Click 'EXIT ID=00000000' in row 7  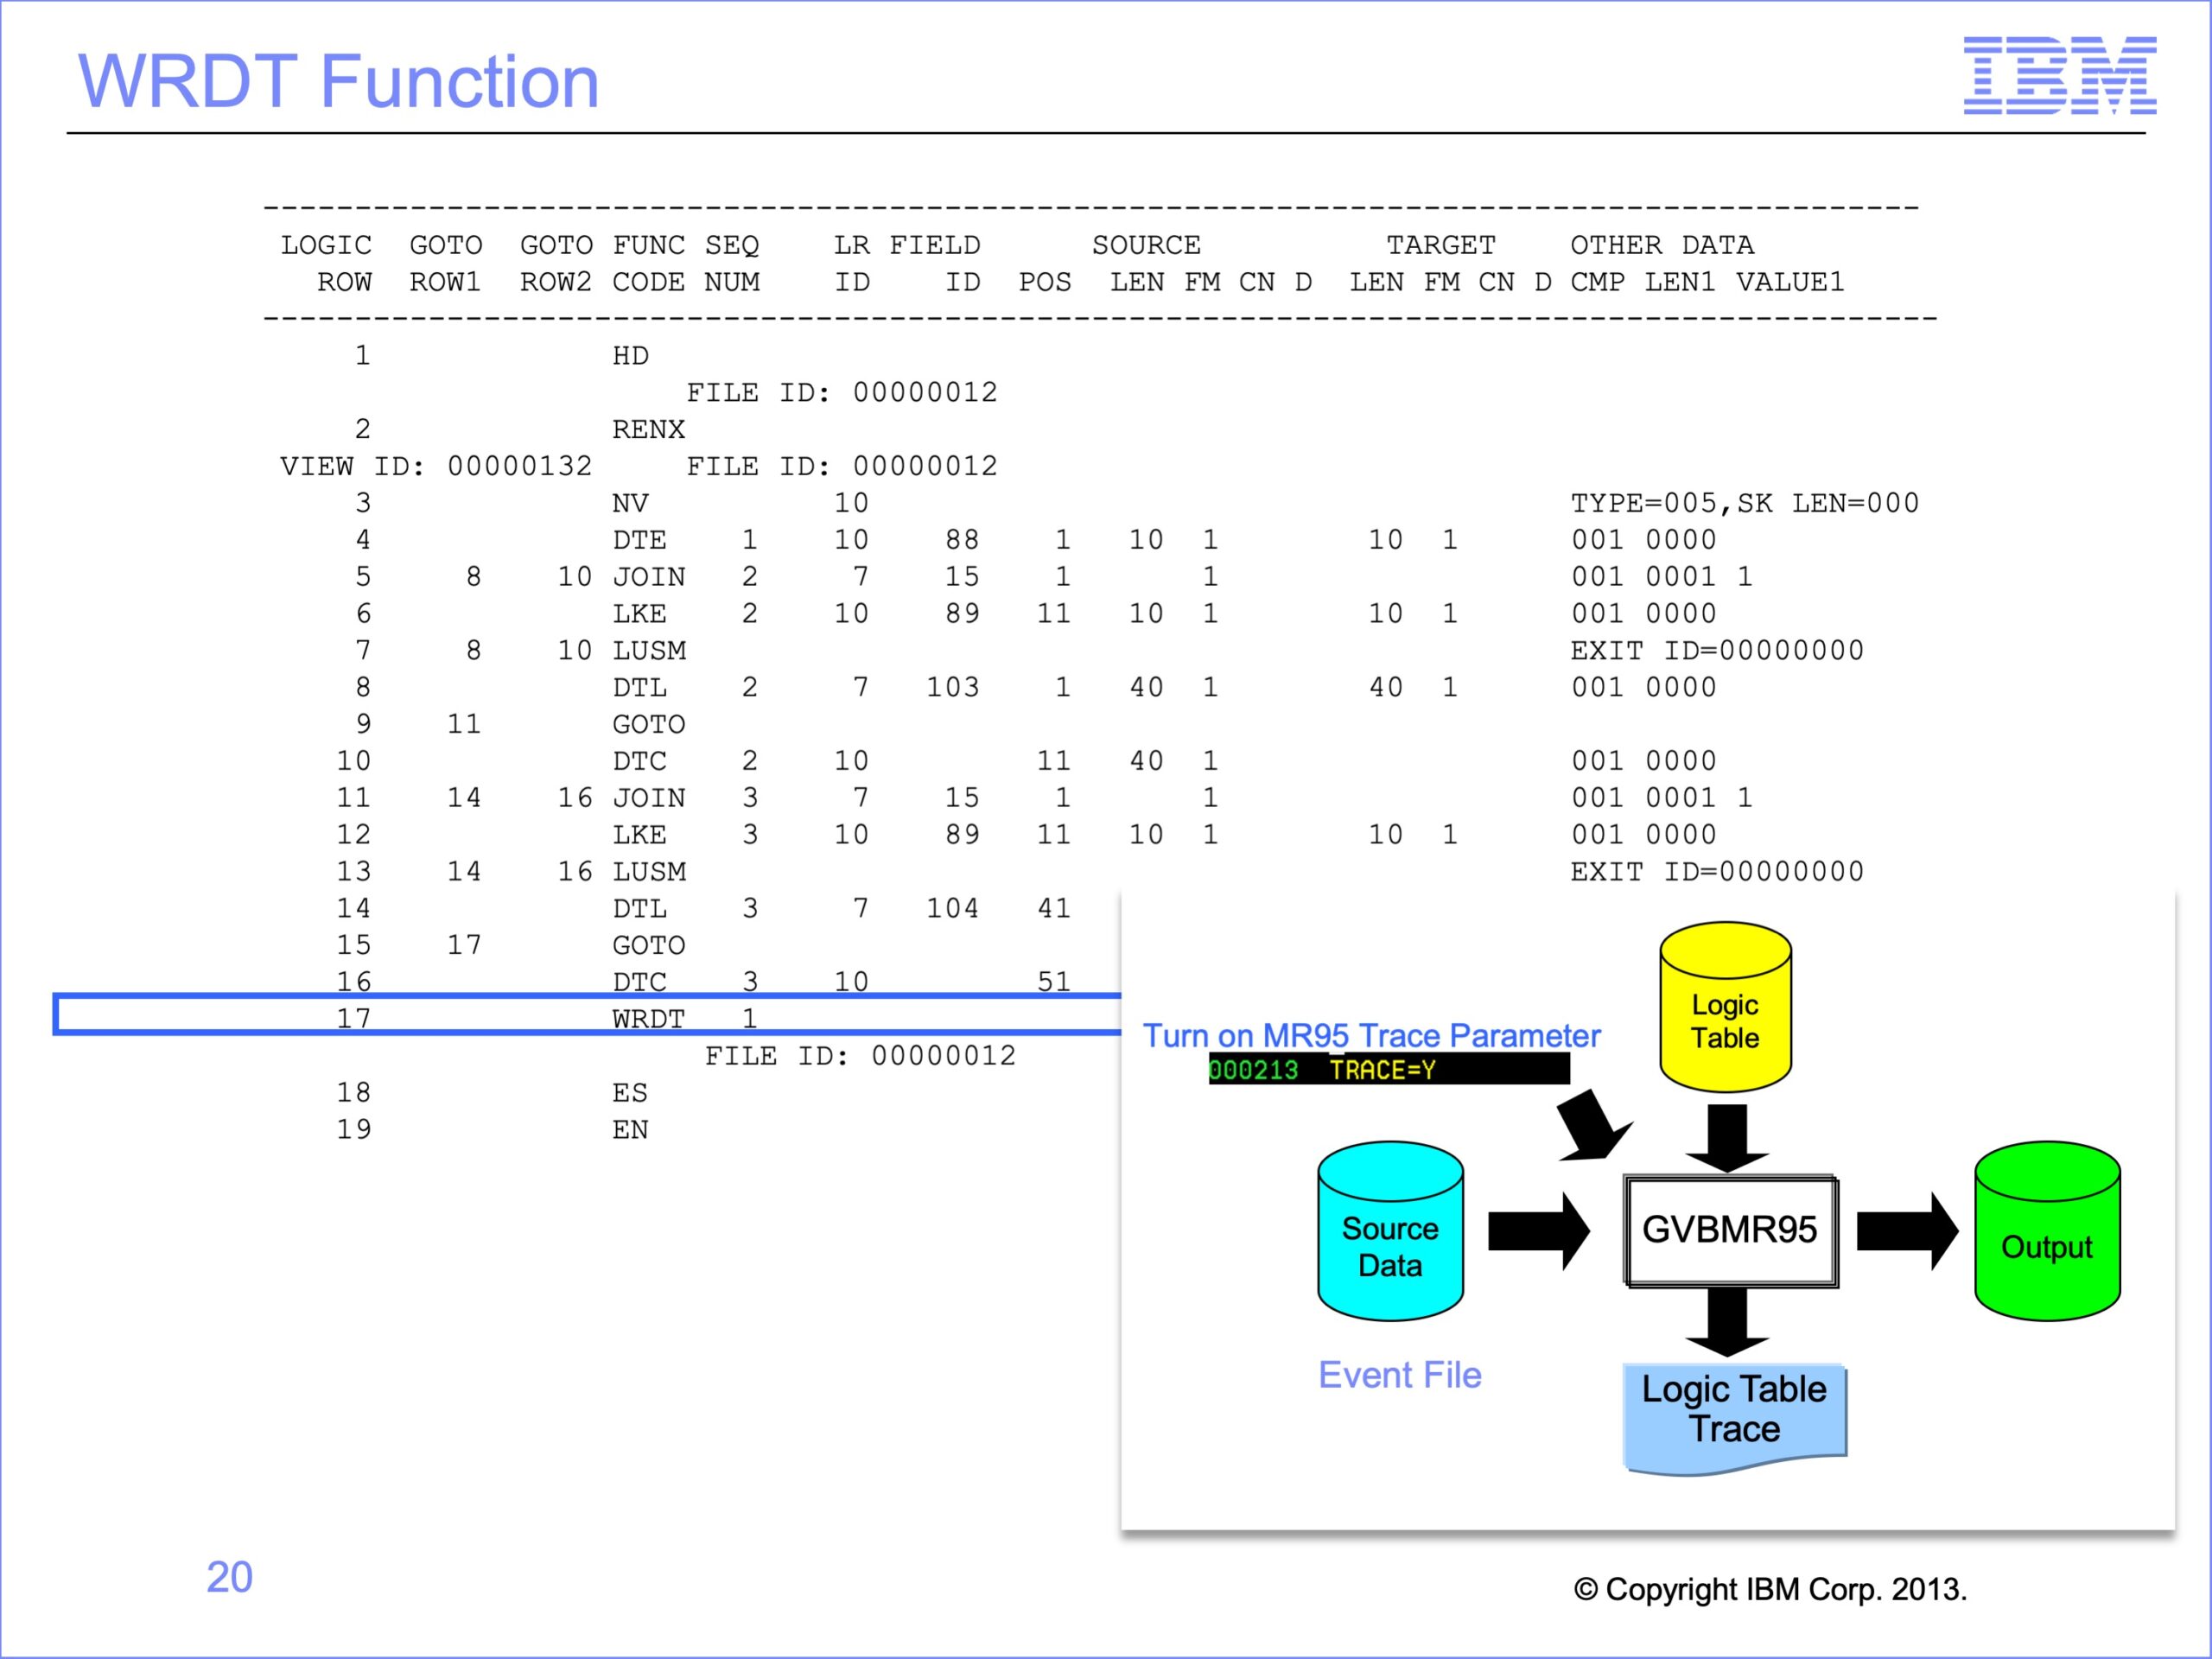pyautogui.click(x=1716, y=651)
